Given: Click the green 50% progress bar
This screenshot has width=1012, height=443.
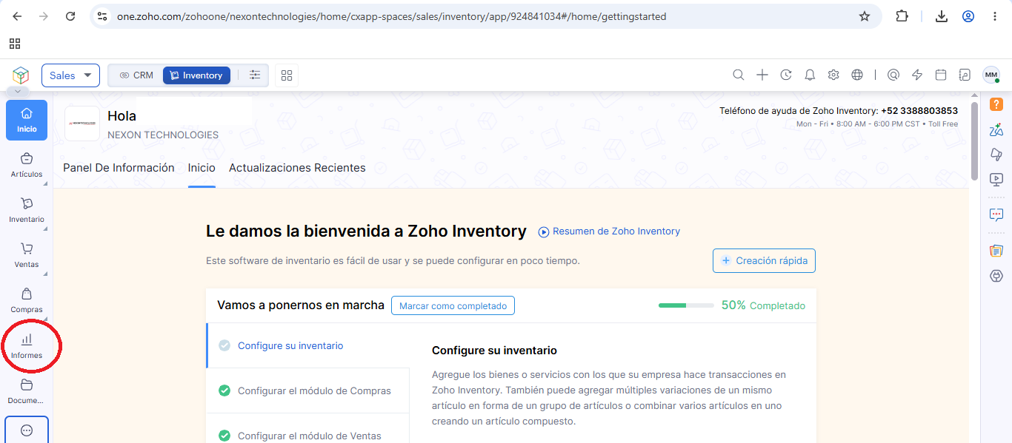Looking at the screenshot, I should (686, 305).
